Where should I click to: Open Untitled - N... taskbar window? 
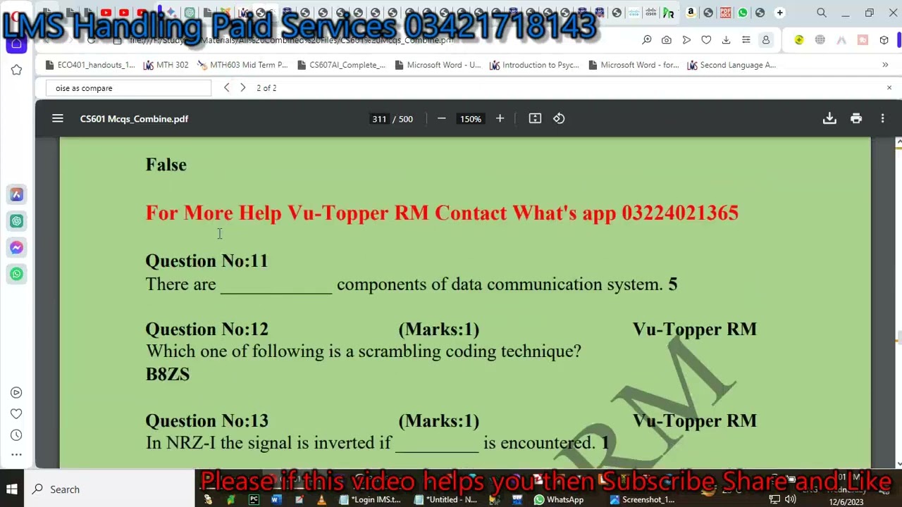[446, 500]
